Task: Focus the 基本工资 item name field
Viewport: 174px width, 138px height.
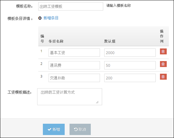Action: pyautogui.click(x=74, y=53)
